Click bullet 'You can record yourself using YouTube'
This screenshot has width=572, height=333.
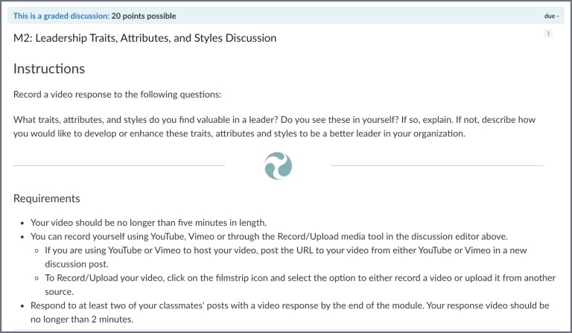click(269, 236)
